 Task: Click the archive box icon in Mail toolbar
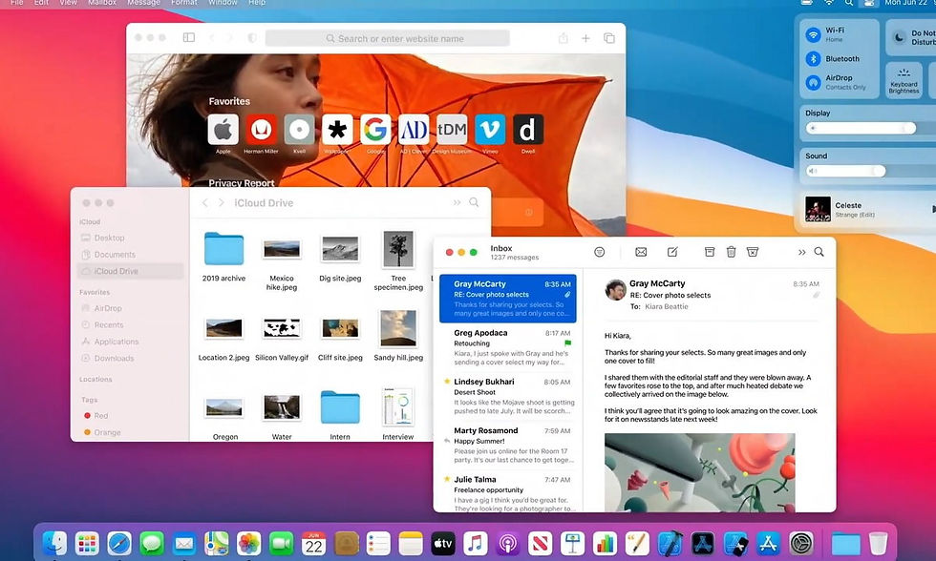[x=709, y=252]
